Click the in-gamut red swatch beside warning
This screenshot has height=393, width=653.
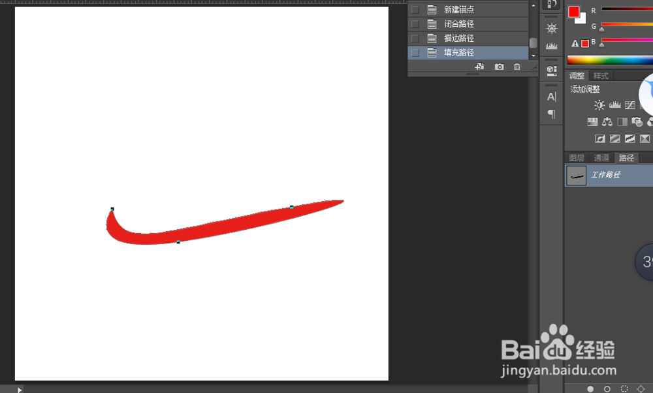pos(585,43)
